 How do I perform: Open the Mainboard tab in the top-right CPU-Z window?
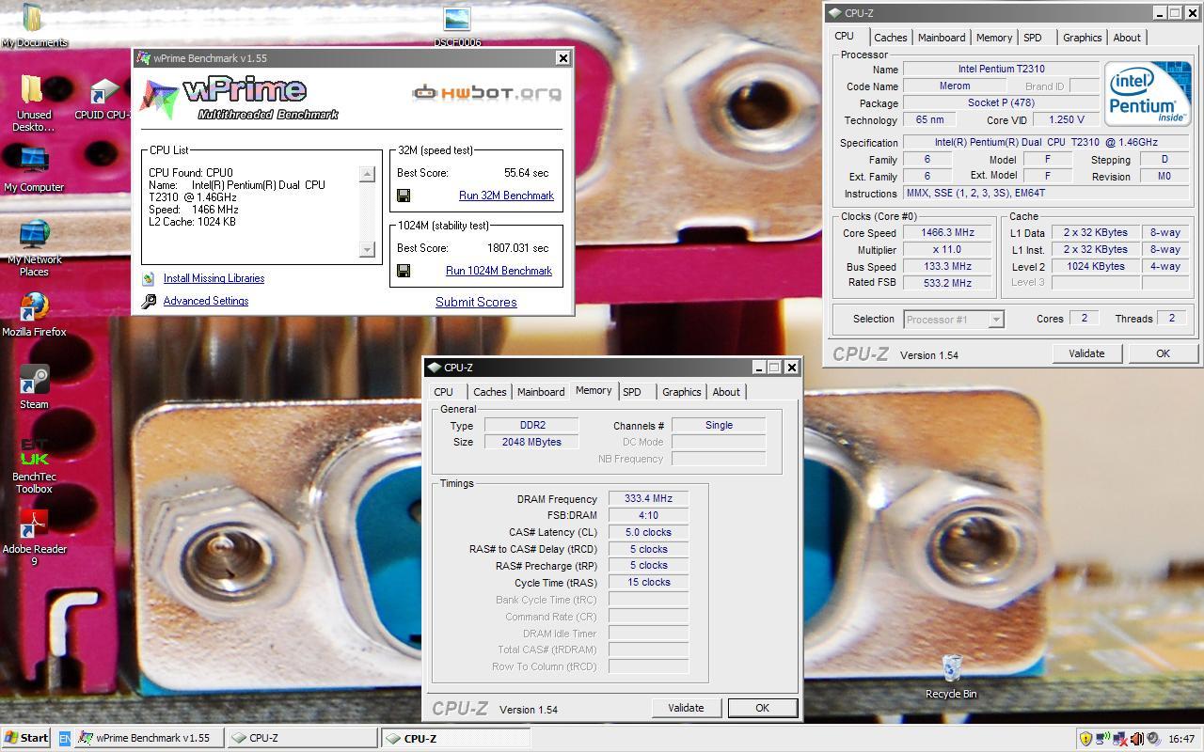pos(942,38)
